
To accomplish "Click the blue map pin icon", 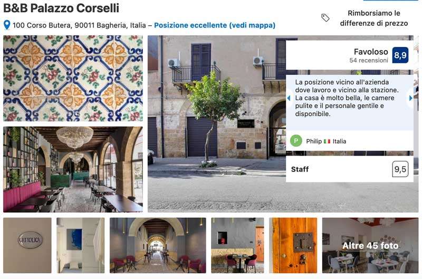I will coord(7,25).
